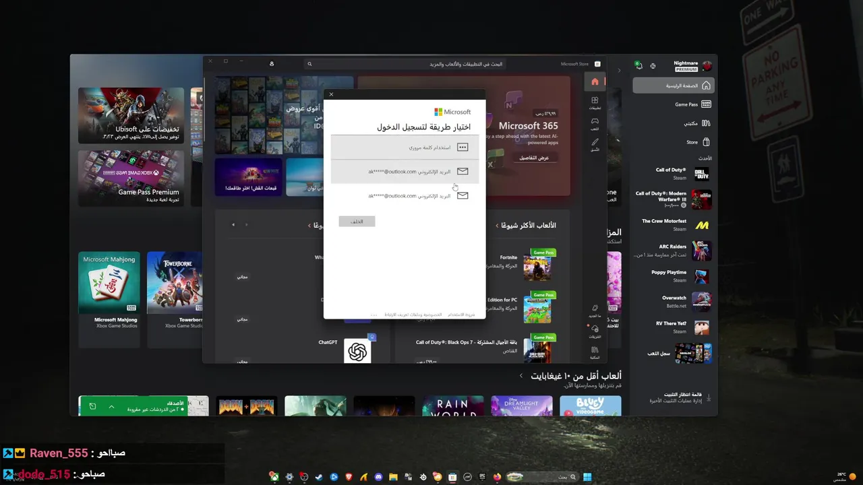Open the Nightmare profile avatar
This screenshot has width=863, height=485.
(707, 66)
